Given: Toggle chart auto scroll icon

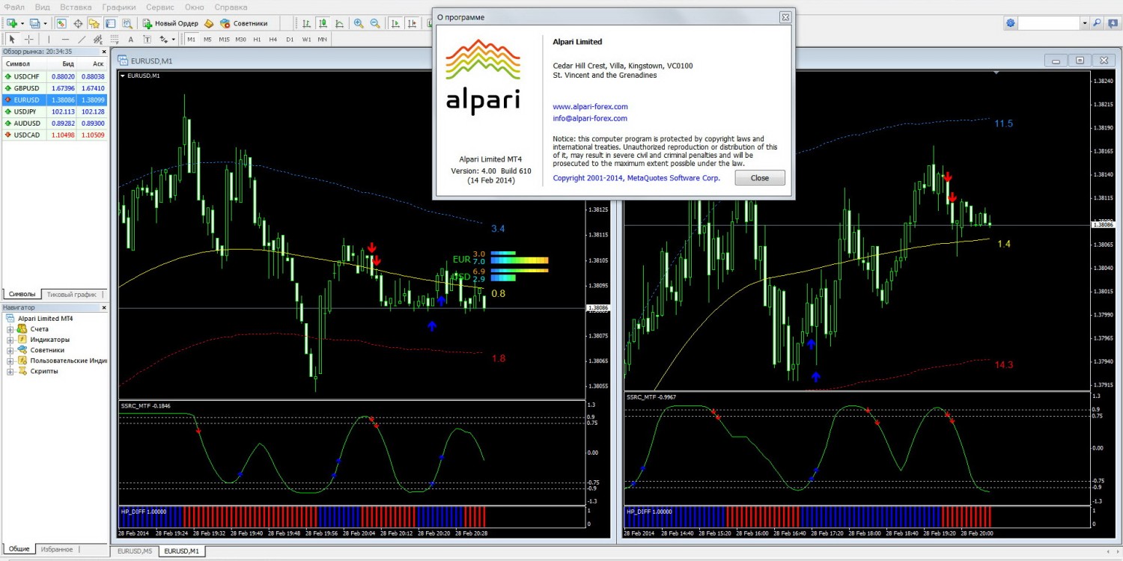Looking at the screenshot, I should click(395, 23).
